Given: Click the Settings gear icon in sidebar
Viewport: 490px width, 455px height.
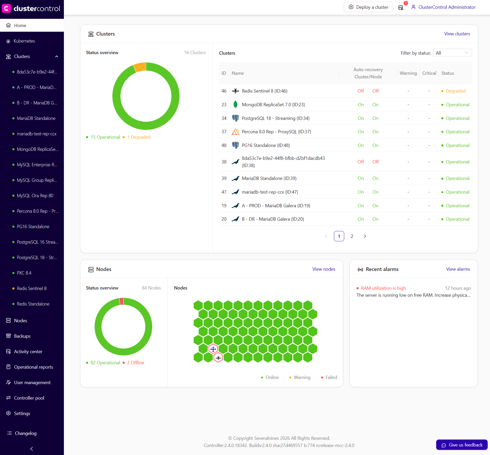Looking at the screenshot, I should coord(9,413).
